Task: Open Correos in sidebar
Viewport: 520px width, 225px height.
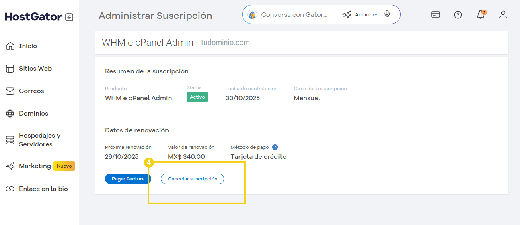Action: click(31, 91)
